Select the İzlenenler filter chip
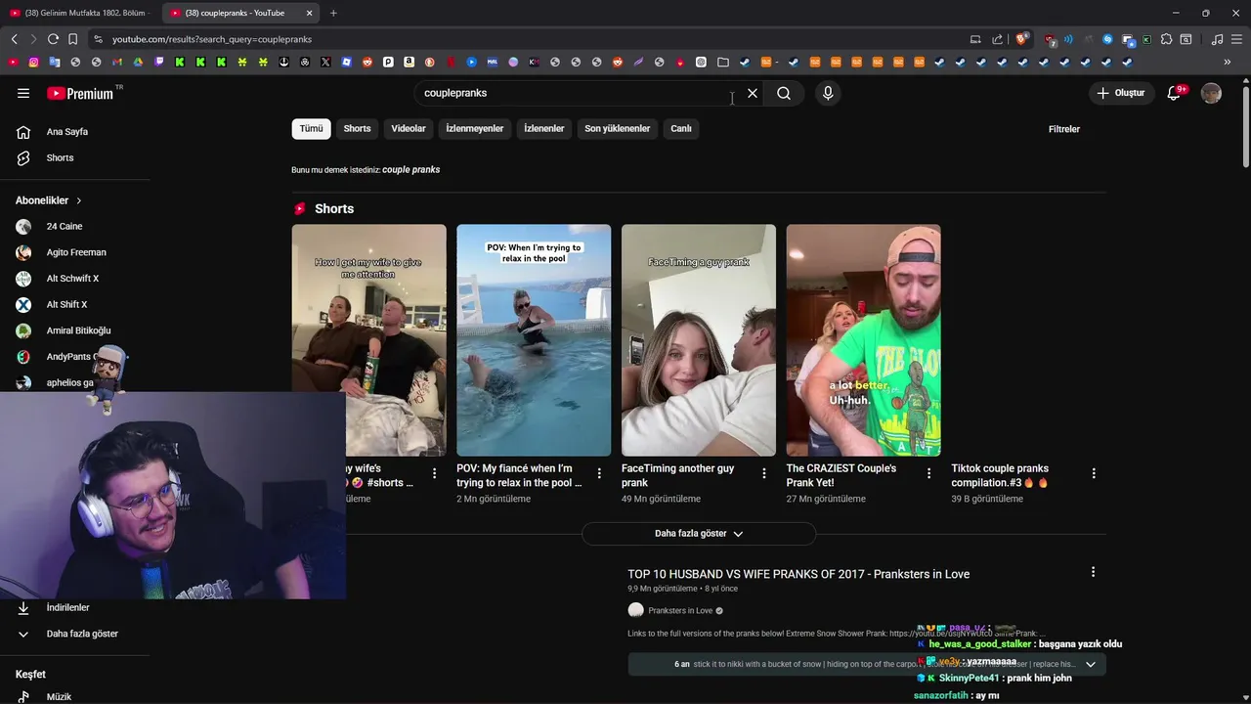1251x704 pixels. coord(544,129)
